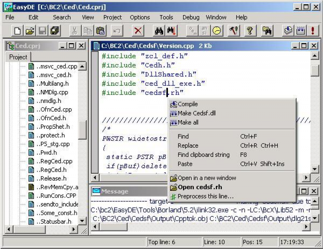Open the Help menu
Image resolution: width=323 pixels, height=249 pixels.
pos(242,17)
